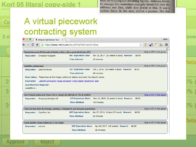
Task: Click the slide title 'A virtual piecework'
Action: 61,21
